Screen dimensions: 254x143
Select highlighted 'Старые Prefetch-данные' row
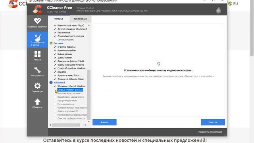(70, 90)
